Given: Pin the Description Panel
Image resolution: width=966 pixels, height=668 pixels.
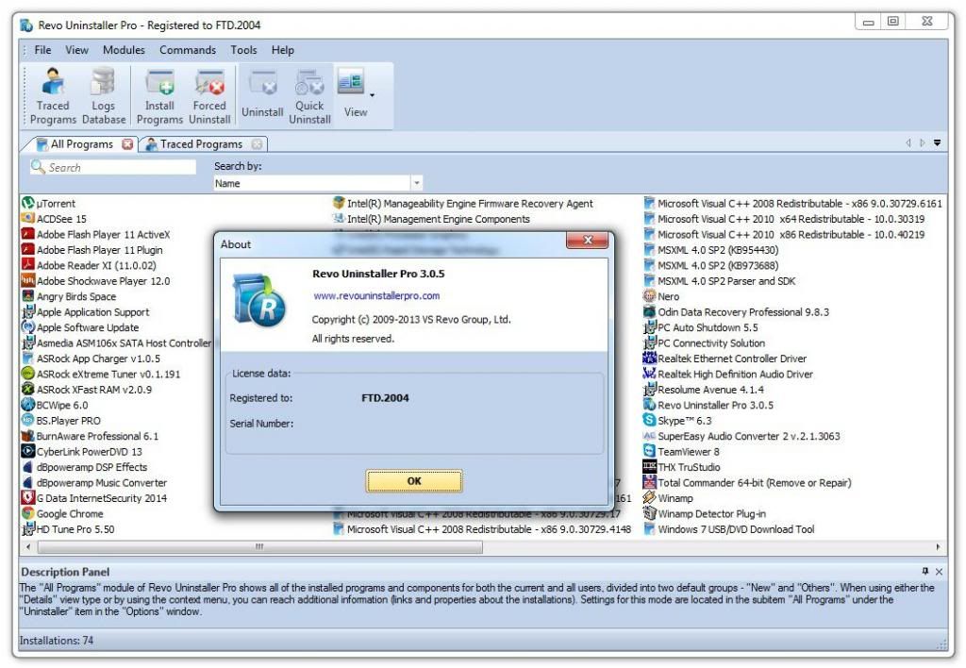Looking at the screenshot, I should [925, 572].
